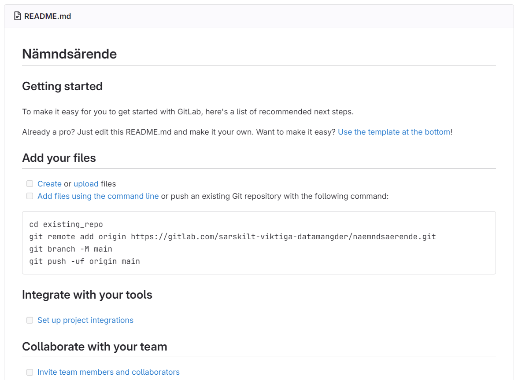Image resolution: width=518 pixels, height=380 pixels.
Task: Click the README.md file name
Action: point(48,16)
